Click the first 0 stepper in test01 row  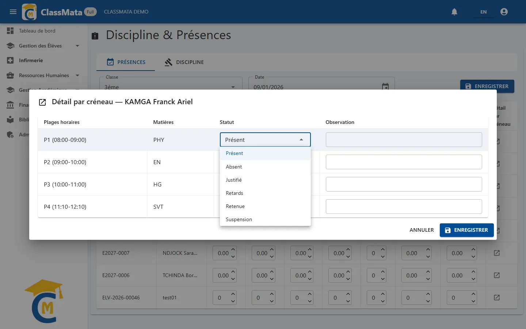(225, 298)
